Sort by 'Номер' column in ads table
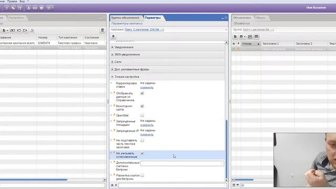This screenshot has width=336, height=189. pyautogui.click(x=250, y=44)
